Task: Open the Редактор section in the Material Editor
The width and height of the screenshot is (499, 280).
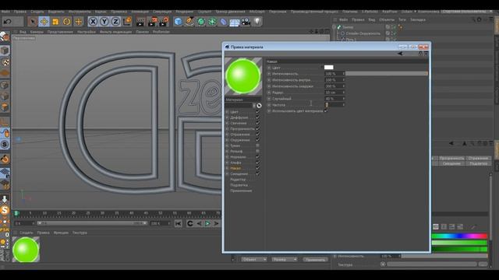Action: 238,180
